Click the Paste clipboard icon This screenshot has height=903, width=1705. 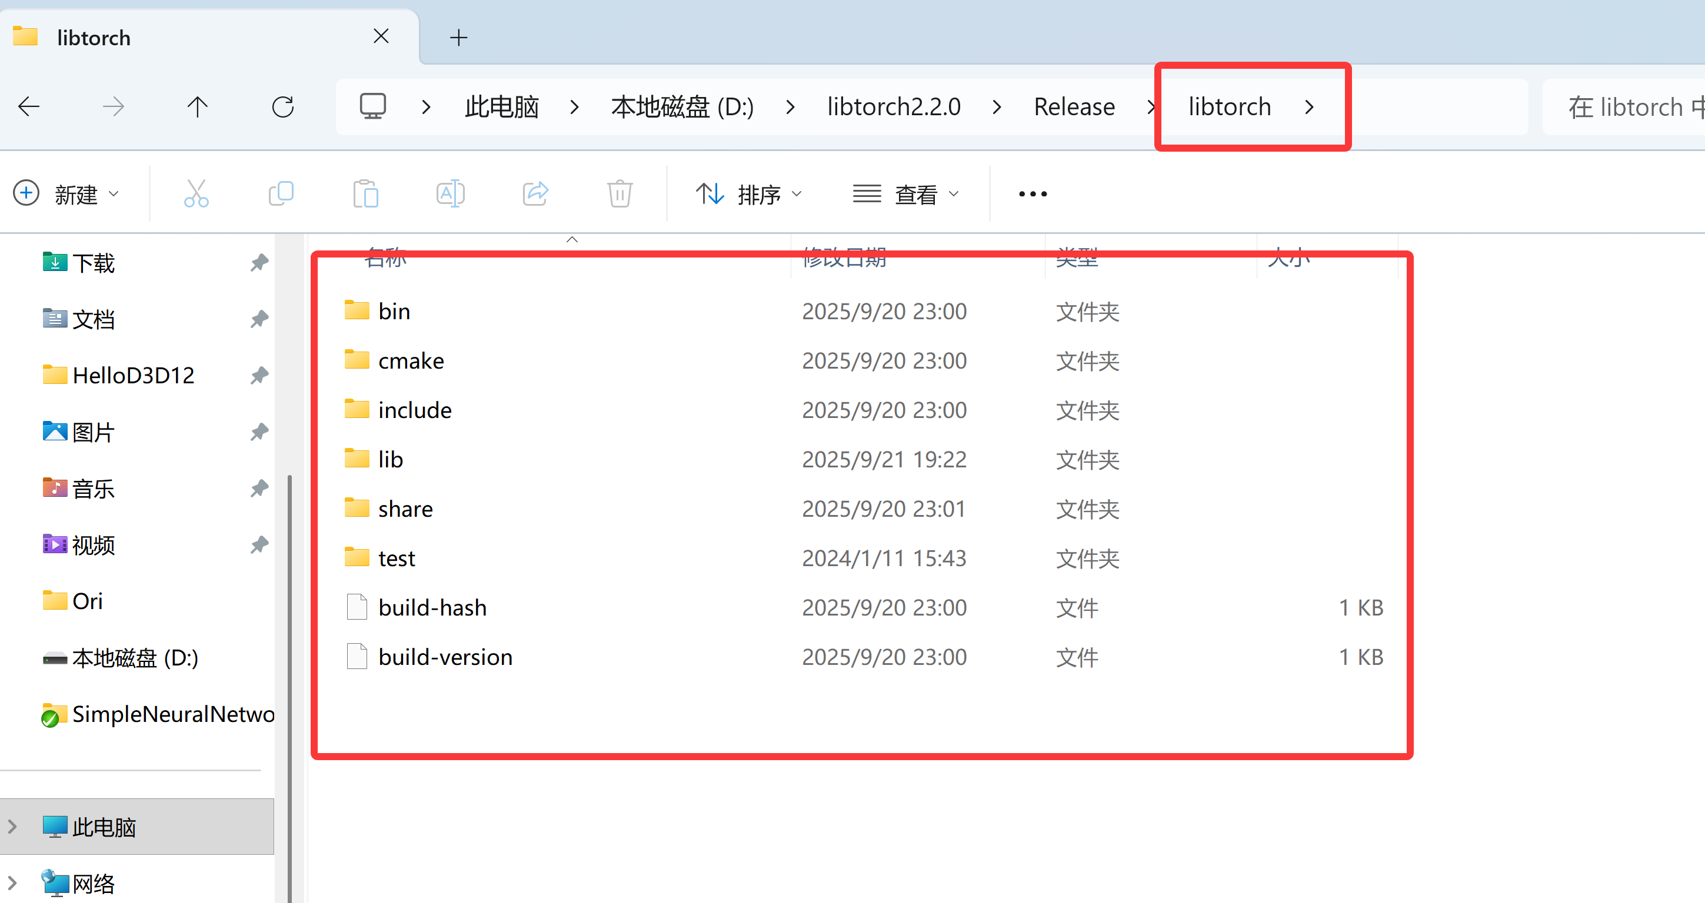click(x=365, y=194)
